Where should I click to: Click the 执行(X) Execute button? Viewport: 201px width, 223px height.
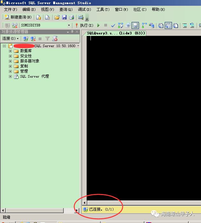84,25
